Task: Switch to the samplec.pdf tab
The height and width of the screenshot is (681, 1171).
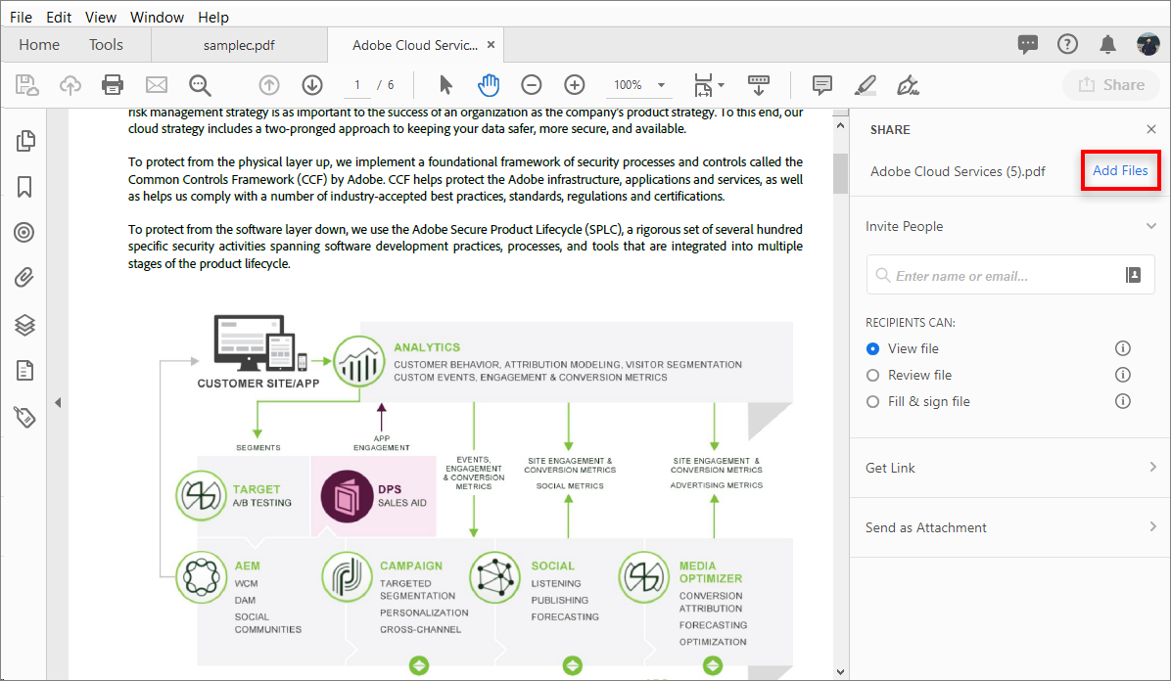Action: (239, 46)
